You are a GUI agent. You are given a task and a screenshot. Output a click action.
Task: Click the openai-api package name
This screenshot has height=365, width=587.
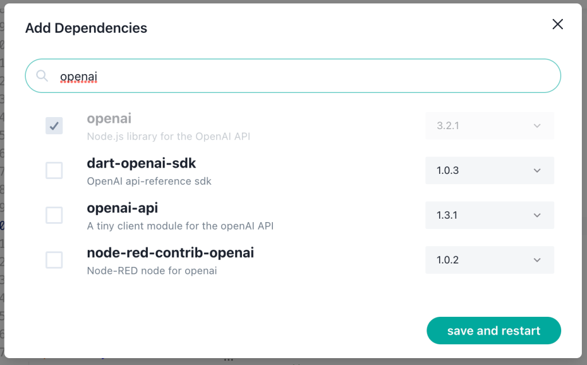coord(123,208)
